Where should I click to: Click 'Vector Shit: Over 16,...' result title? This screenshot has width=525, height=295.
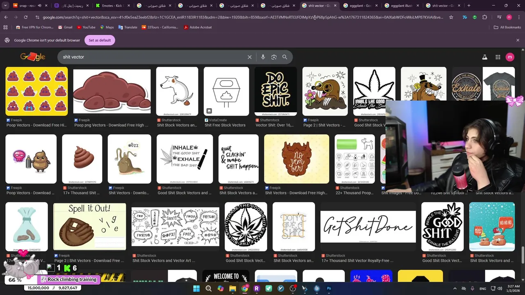pyautogui.click(x=274, y=125)
